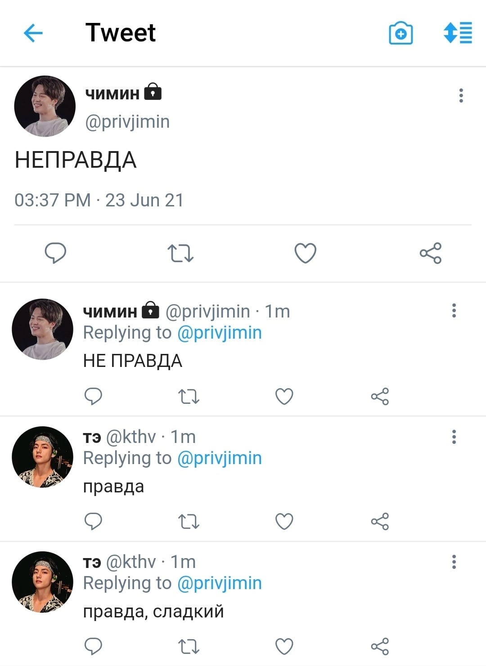Tap чимин's profile picture on main tweet
486x666 pixels.
click(45, 106)
